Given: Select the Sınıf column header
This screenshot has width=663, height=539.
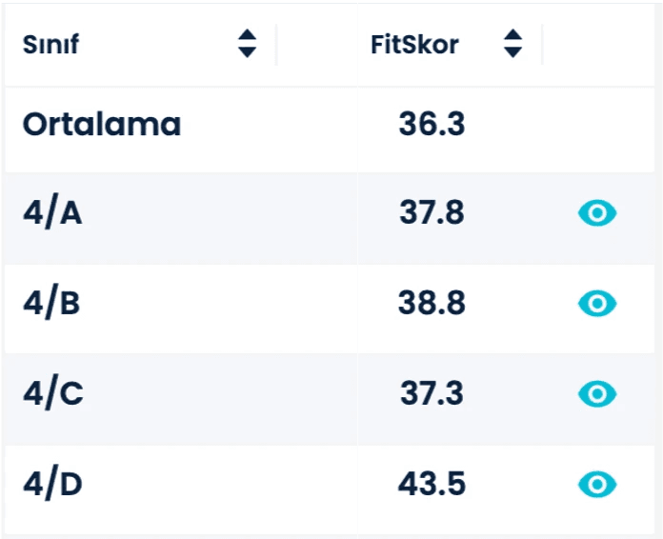Looking at the screenshot, I should click(50, 44).
